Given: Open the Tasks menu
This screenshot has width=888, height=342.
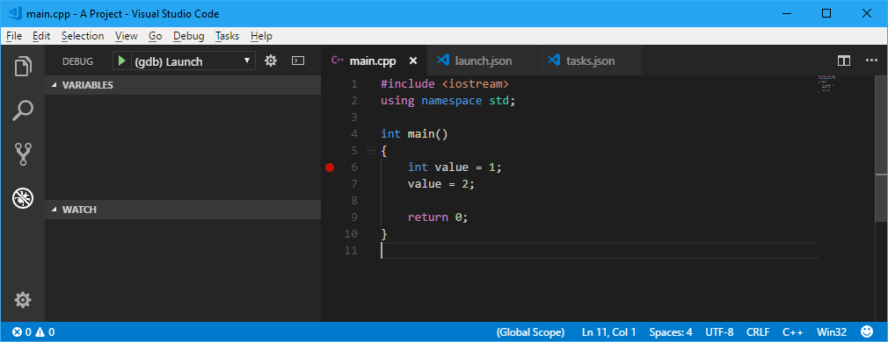Looking at the screenshot, I should (x=227, y=36).
